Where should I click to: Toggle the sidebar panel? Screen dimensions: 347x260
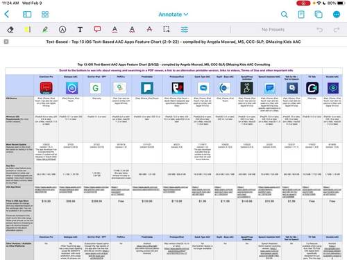pyautogui.click(x=27, y=15)
